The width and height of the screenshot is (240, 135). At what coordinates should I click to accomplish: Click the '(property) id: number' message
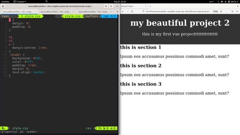coord(18,132)
